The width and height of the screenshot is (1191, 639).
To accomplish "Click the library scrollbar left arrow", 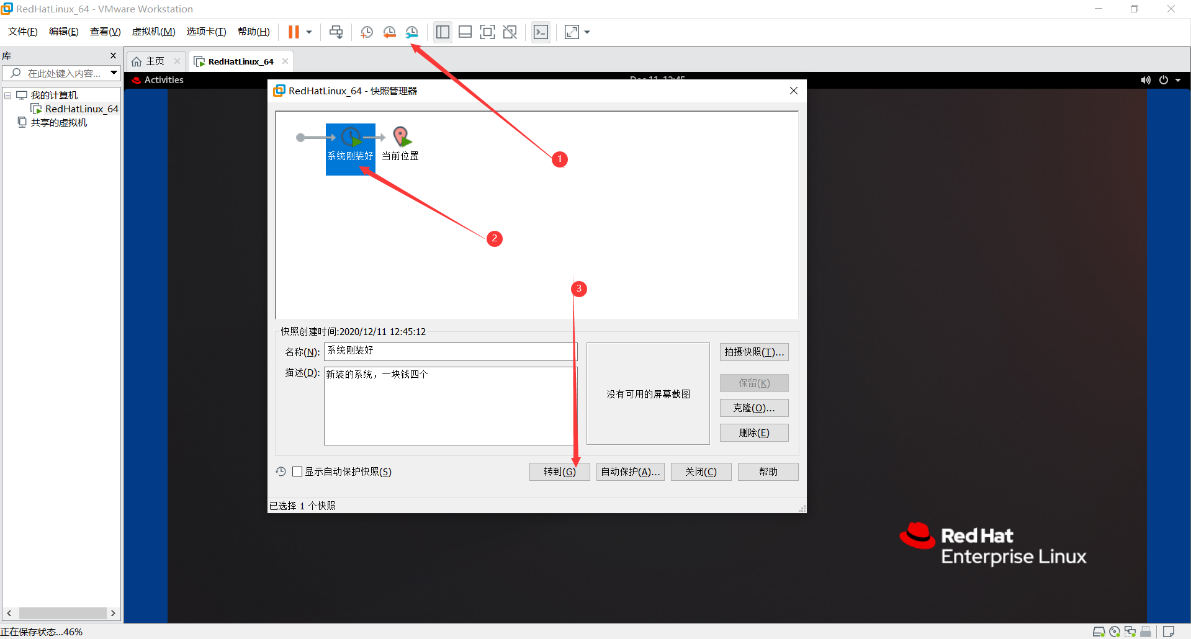I will [9, 613].
